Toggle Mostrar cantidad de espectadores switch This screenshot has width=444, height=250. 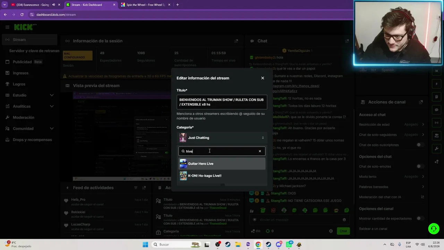point(420,218)
